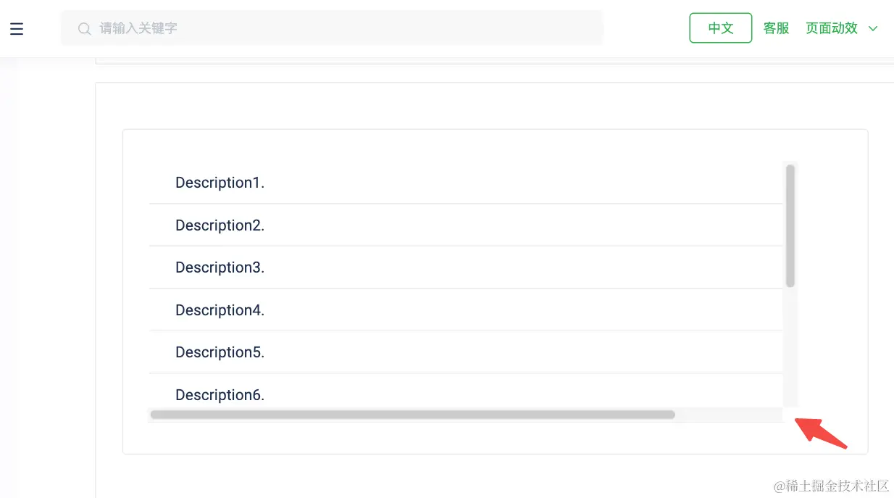
Task: Open the hamburger menu icon
Action: pyautogui.click(x=17, y=28)
